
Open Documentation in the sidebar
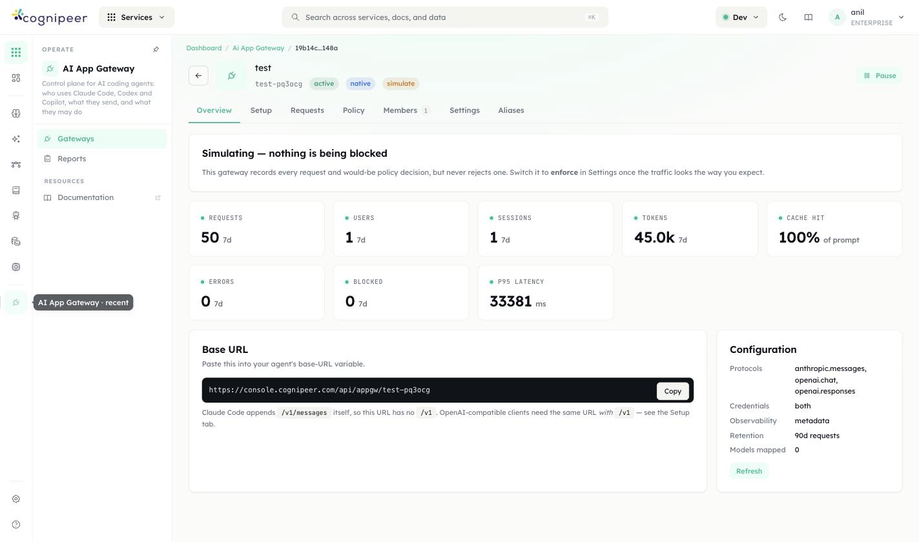pos(102,197)
